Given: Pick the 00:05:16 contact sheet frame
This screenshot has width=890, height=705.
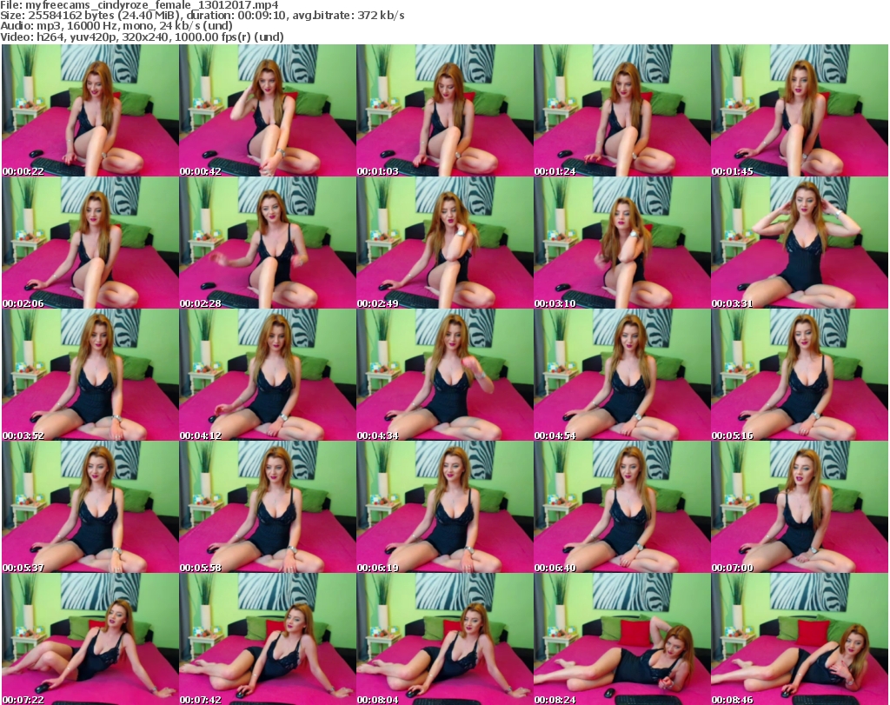Looking at the screenshot, I should [800, 375].
